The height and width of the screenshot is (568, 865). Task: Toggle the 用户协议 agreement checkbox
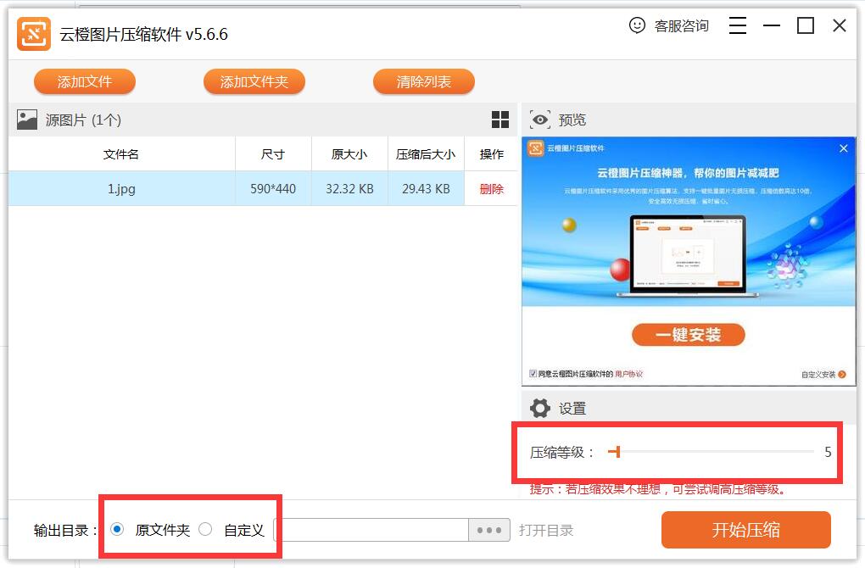pyautogui.click(x=533, y=374)
